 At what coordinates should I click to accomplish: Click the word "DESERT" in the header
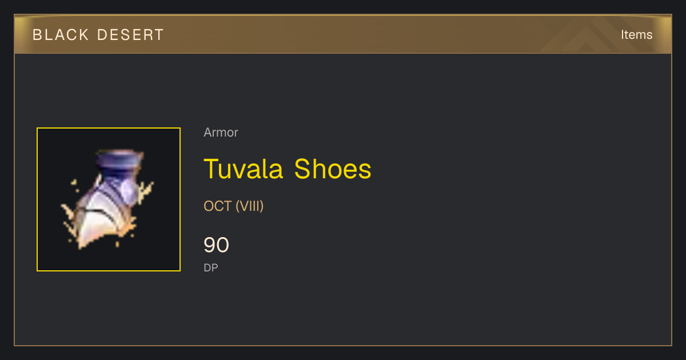point(131,35)
